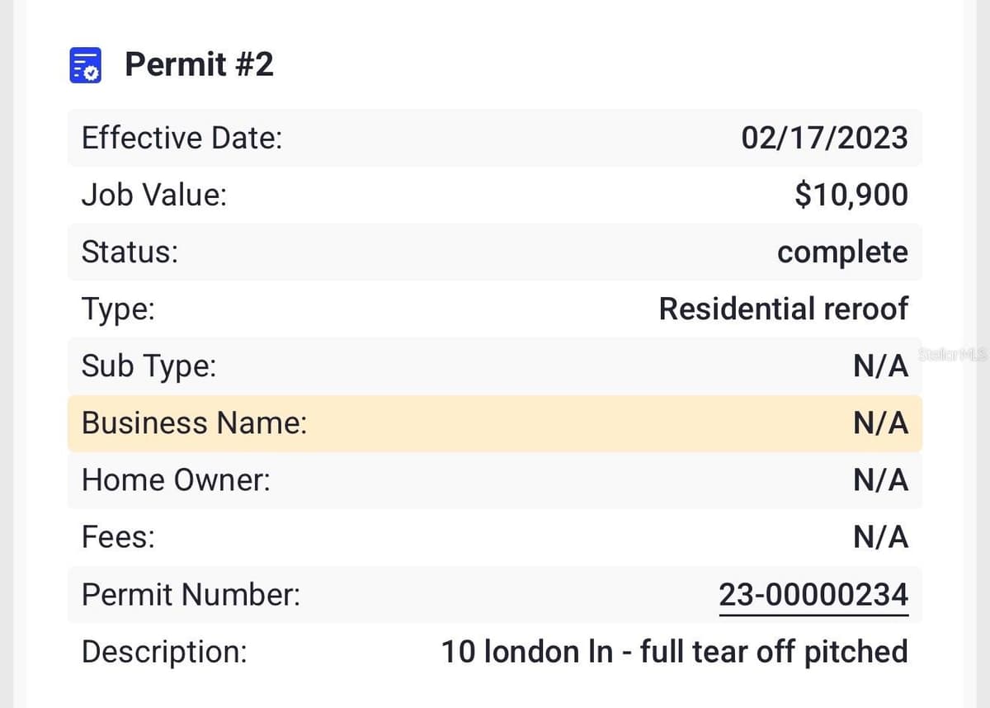The image size is (990, 708).
Task: Click the Type row label
Action: pos(118,309)
